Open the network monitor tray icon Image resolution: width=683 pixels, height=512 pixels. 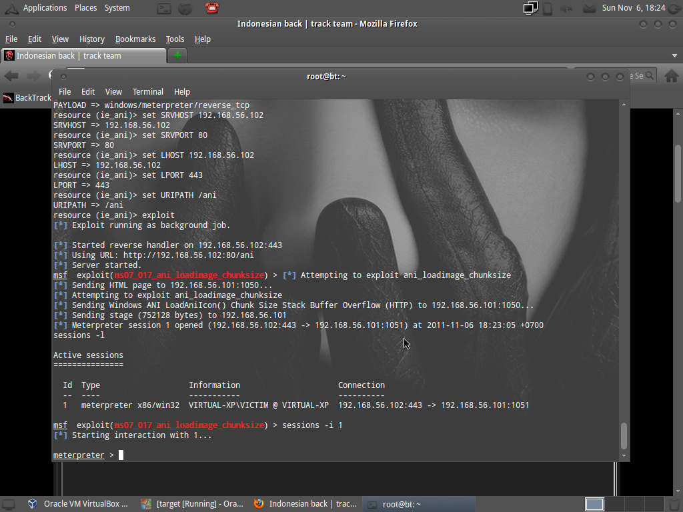530,8
